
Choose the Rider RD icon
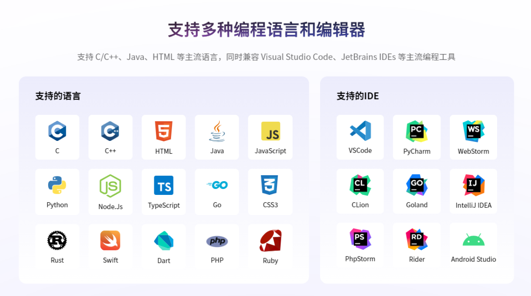pyautogui.click(x=416, y=239)
